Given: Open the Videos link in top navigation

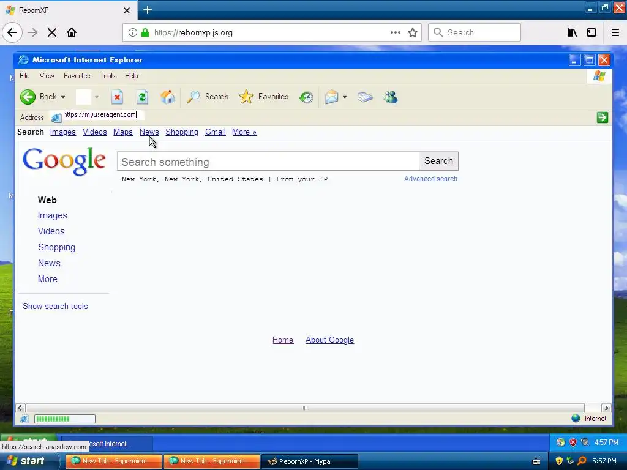Looking at the screenshot, I should pyautogui.click(x=95, y=132).
